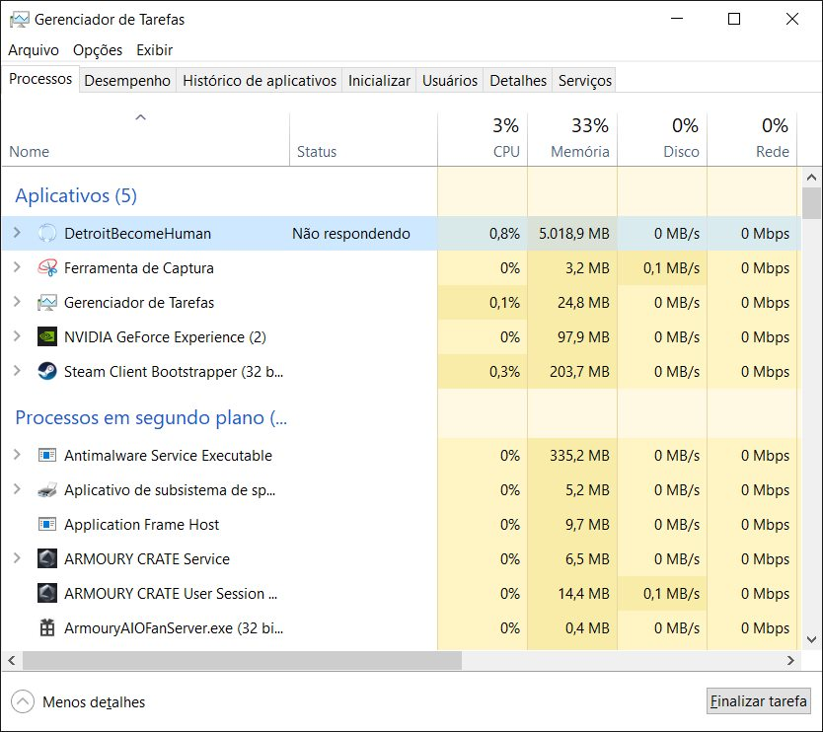Switch to the Inicializar tab

[x=379, y=80]
